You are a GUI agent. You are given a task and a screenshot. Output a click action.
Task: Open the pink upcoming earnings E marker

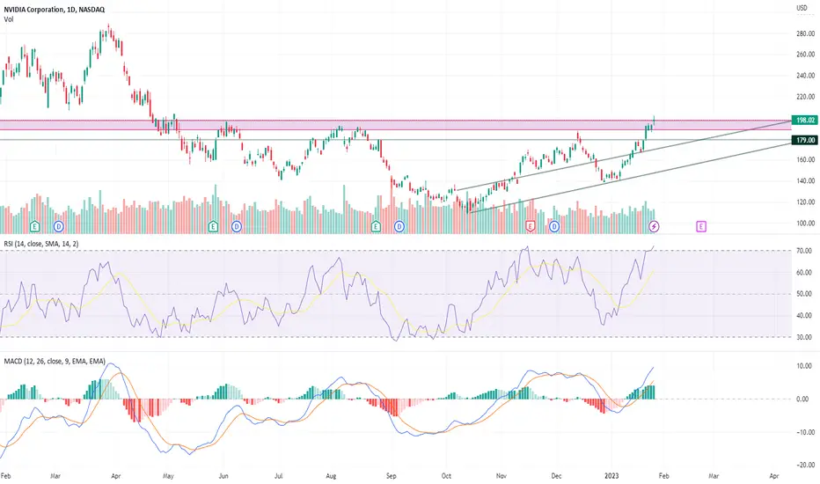700,226
